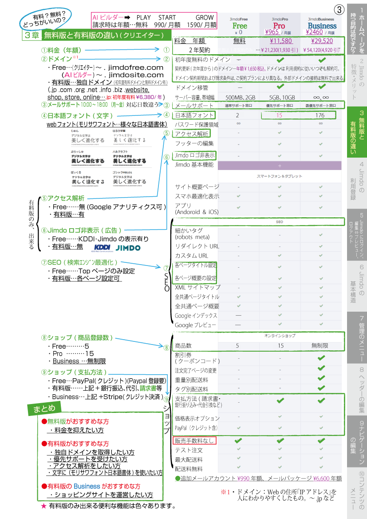Open chapter tab 1 ホームページを持つ目的
The width and height of the screenshot is (367, 519).
click(x=357, y=30)
